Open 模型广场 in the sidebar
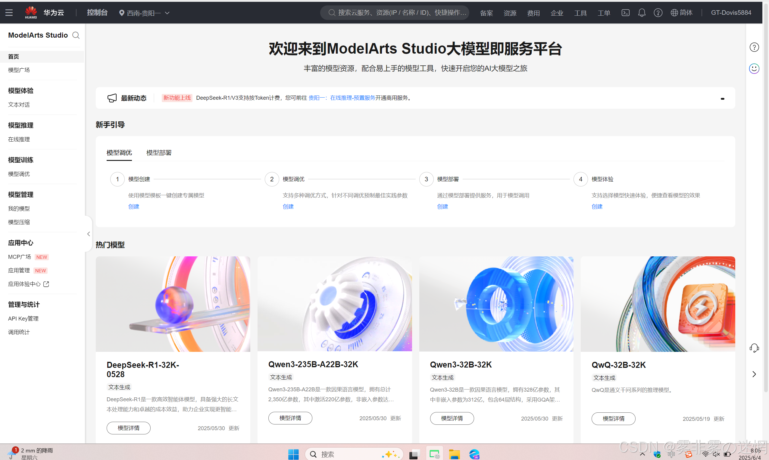Image resolution: width=769 pixels, height=460 pixels. coord(19,70)
